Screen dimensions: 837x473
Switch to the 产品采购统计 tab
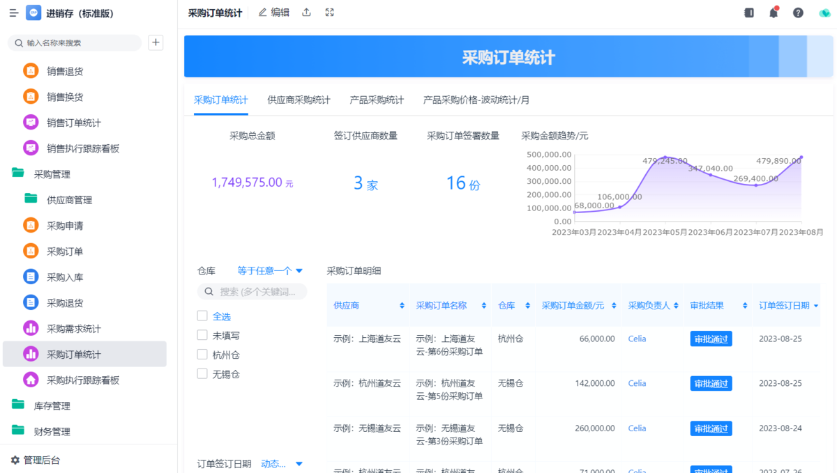pyautogui.click(x=377, y=100)
